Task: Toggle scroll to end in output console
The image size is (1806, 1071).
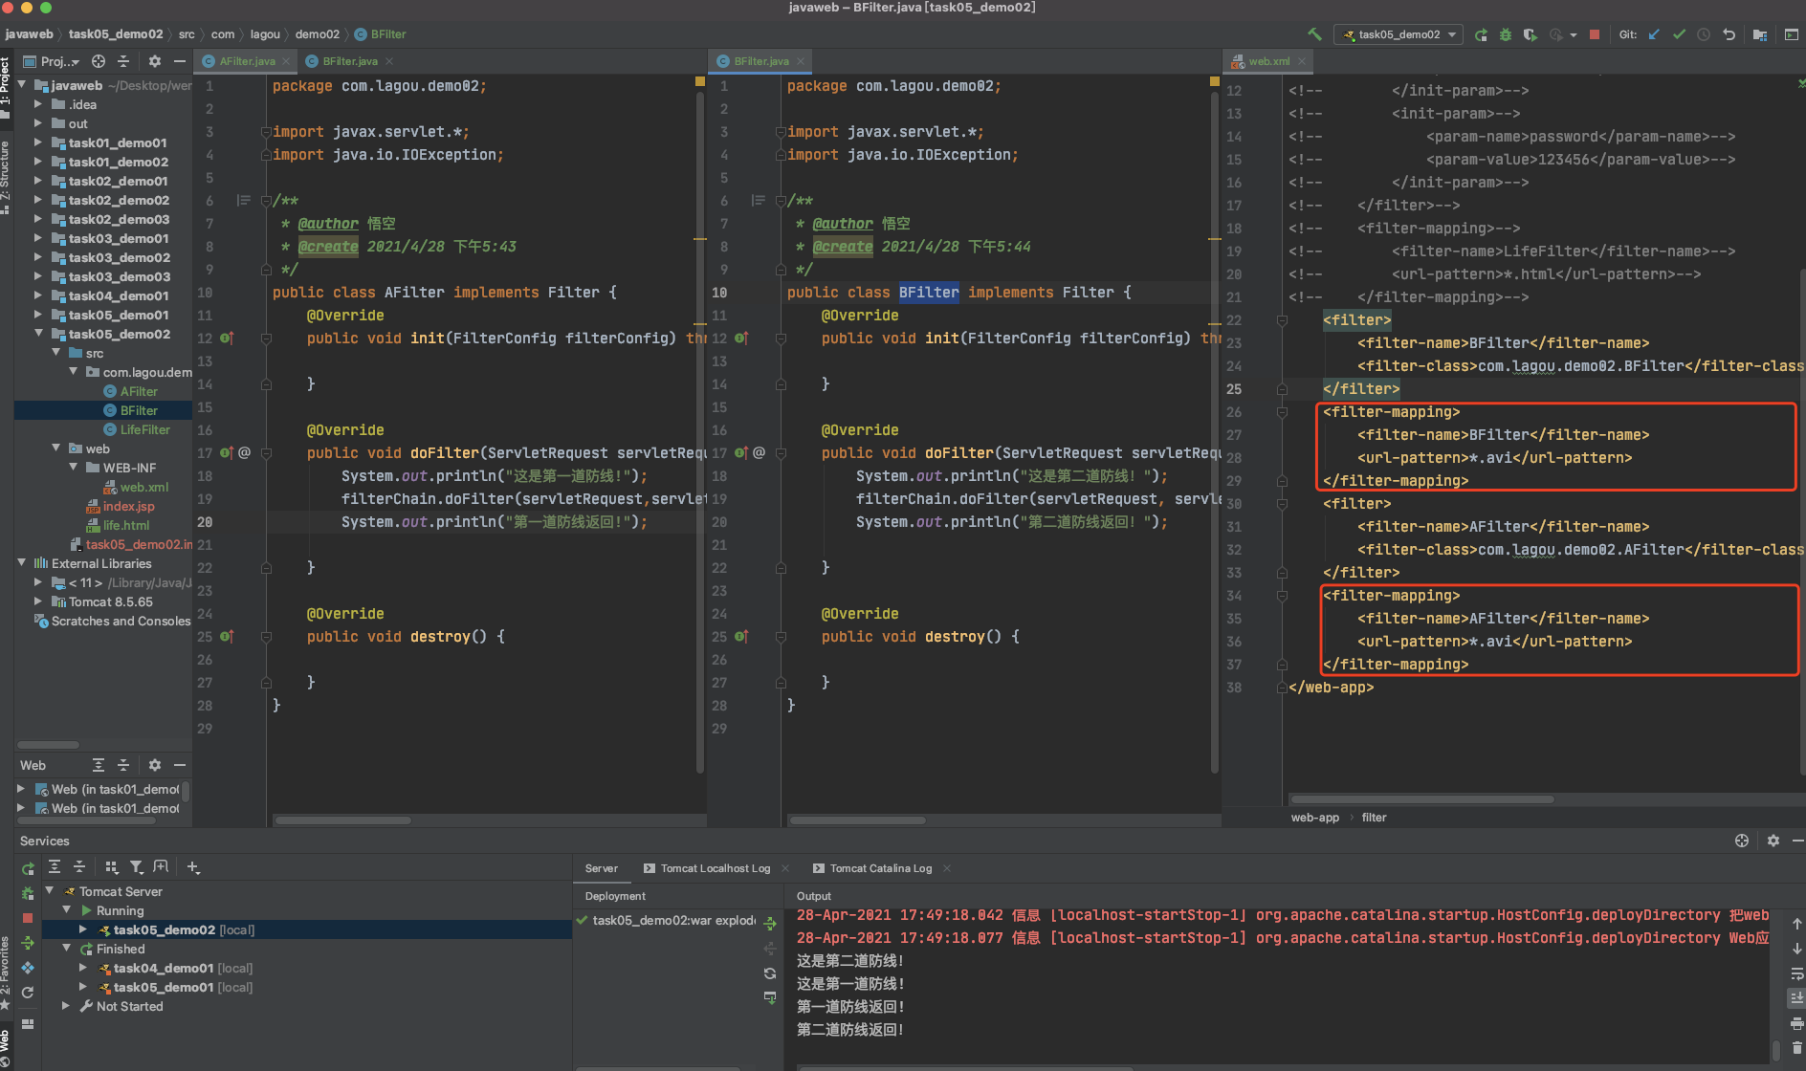Action: (1796, 998)
